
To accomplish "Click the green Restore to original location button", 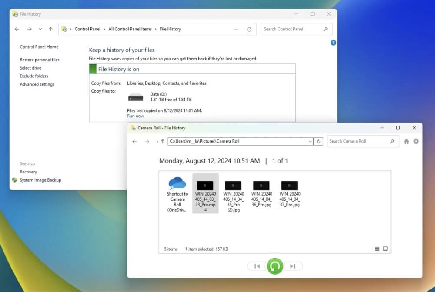I will pyautogui.click(x=275, y=266).
